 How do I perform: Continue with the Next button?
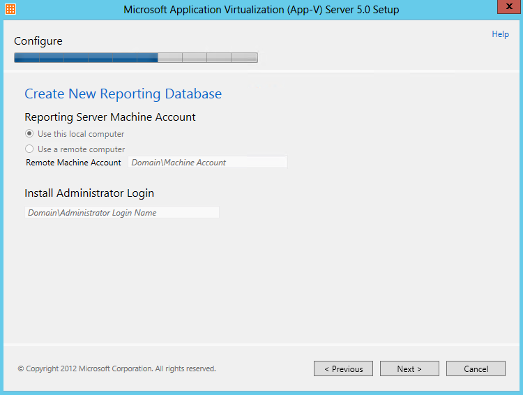pos(409,368)
